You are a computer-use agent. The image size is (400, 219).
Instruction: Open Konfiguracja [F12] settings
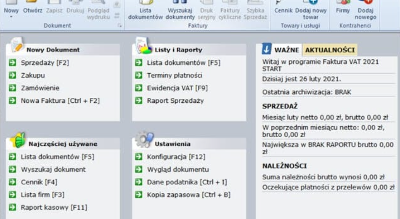click(176, 156)
